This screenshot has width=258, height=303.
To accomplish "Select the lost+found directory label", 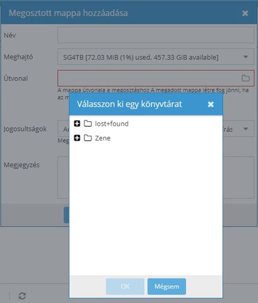I will point(112,124).
